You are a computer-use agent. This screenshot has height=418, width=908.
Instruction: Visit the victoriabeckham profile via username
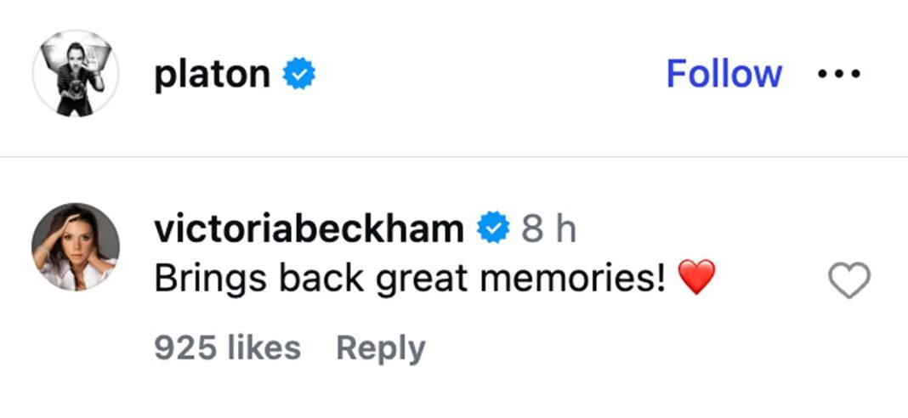click(x=309, y=229)
